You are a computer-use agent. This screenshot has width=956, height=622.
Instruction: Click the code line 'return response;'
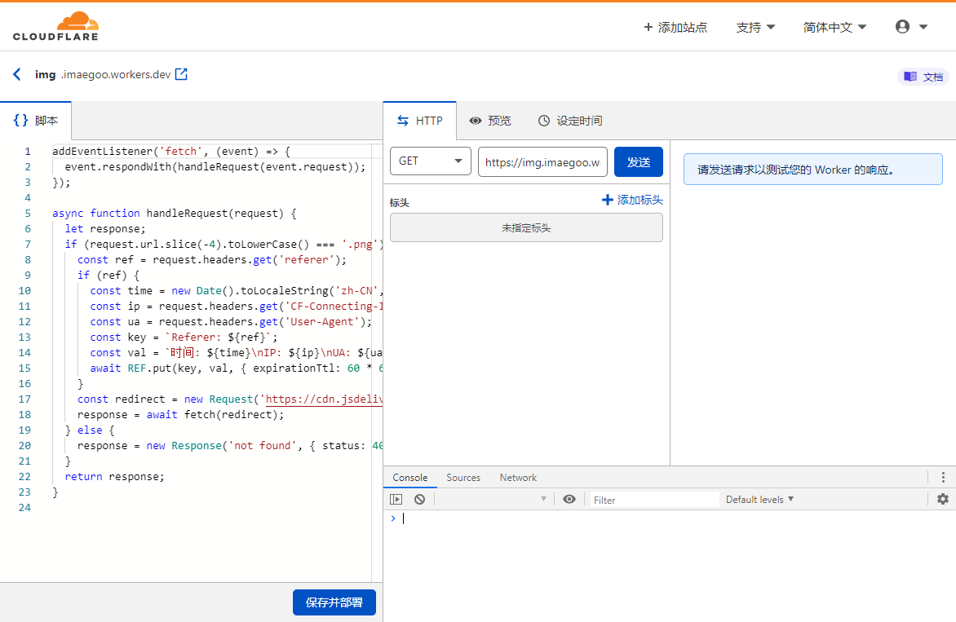point(115,476)
